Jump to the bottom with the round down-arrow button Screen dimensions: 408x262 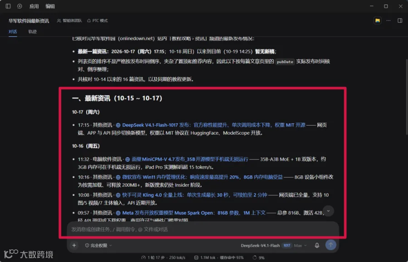328,211
